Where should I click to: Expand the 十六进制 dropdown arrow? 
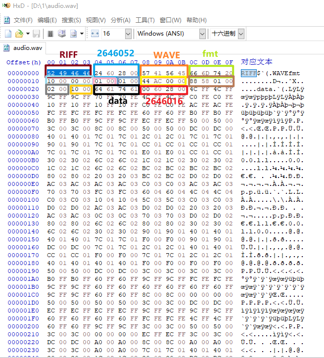click(x=241, y=34)
